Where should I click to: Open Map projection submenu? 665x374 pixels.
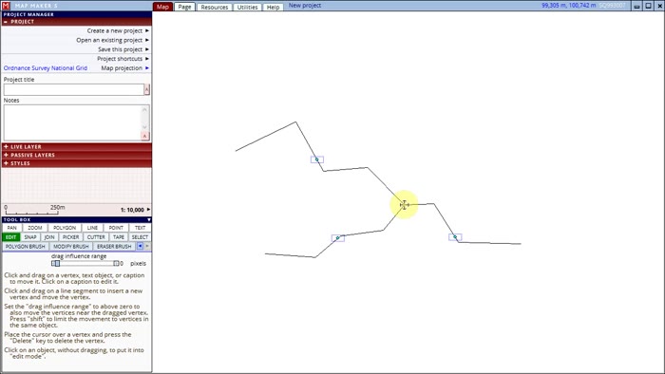[x=125, y=67]
